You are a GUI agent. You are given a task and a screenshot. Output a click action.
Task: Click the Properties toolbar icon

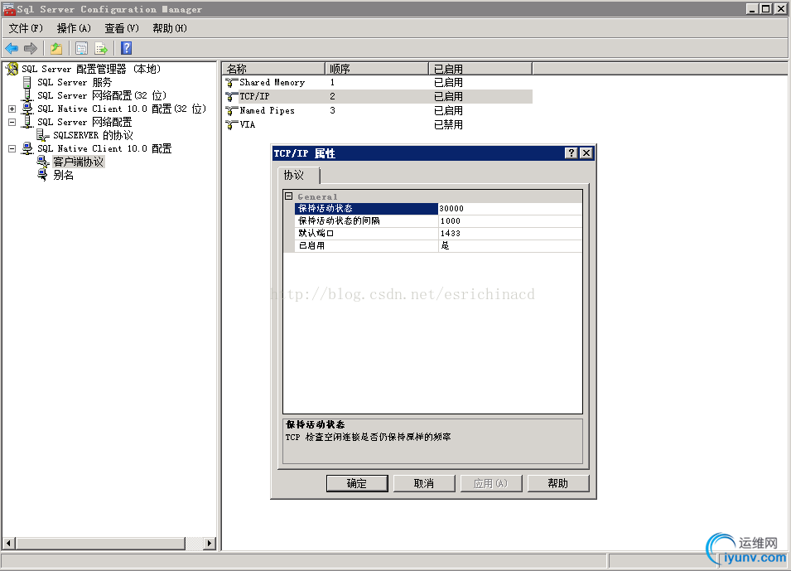pyautogui.click(x=81, y=48)
